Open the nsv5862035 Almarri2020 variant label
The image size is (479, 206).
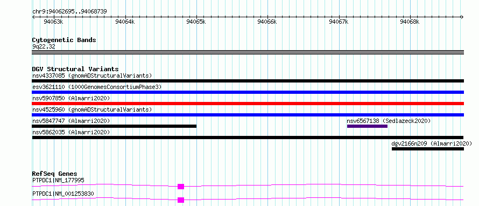coord(71,132)
